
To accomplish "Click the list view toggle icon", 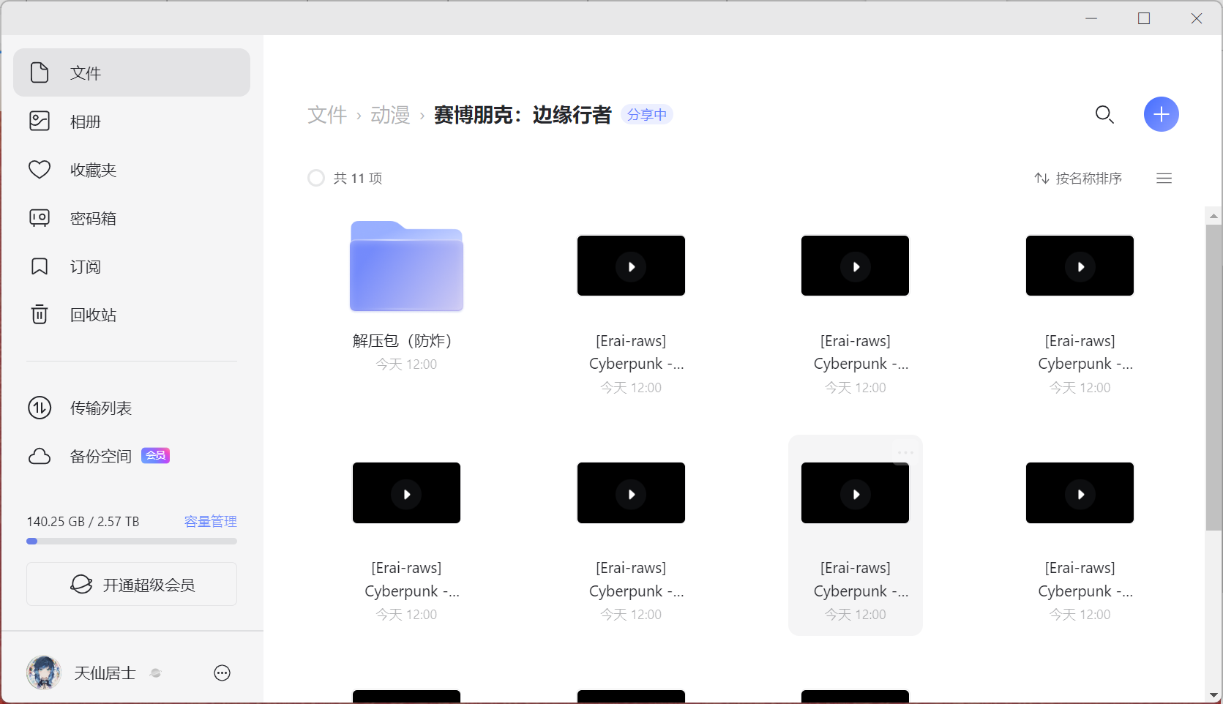I will coord(1164,179).
